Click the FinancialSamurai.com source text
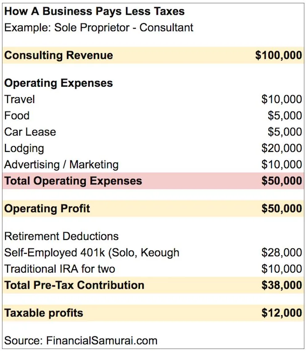This screenshot has width=306, height=351. 102,340
